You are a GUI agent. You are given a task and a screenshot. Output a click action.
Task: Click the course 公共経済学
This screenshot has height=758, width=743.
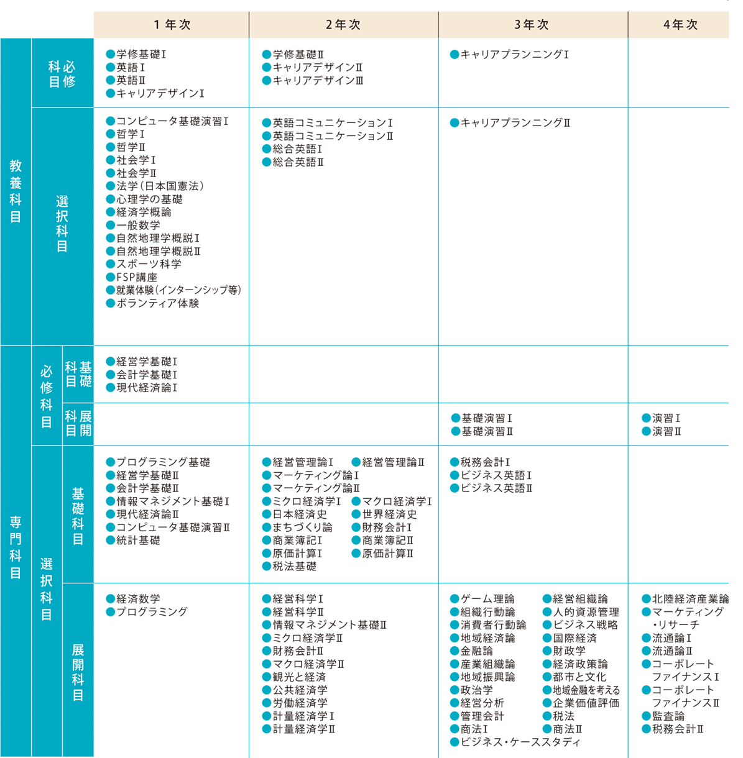tap(295, 690)
